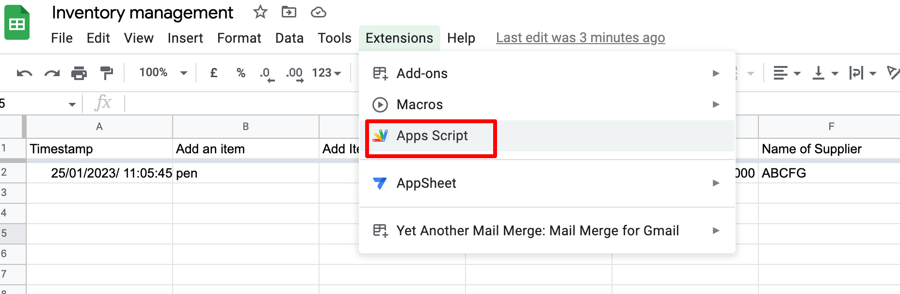
Task: Open the File menu
Action: pyautogui.click(x=62, y=38)
